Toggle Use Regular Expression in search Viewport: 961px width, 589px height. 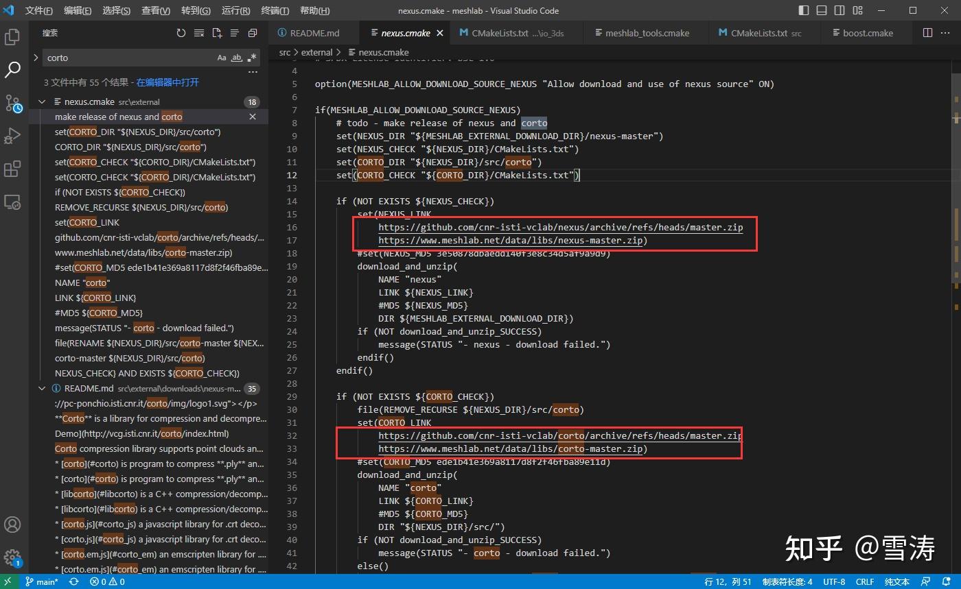(x=252, y=58)
